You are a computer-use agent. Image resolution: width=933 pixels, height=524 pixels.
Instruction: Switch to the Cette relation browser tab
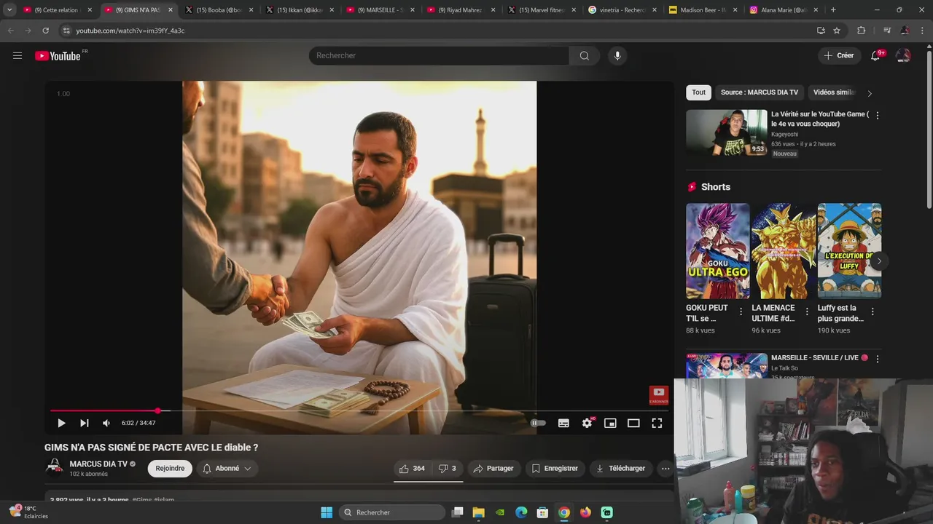[57, 10]
